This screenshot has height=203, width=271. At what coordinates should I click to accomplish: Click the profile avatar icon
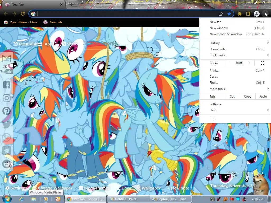257,14
